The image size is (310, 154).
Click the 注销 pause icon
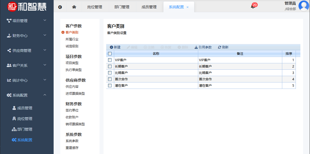point(145,47)
